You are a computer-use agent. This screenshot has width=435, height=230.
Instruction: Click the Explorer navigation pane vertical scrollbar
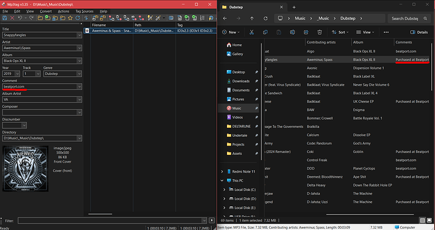click(x=261, y=101)
